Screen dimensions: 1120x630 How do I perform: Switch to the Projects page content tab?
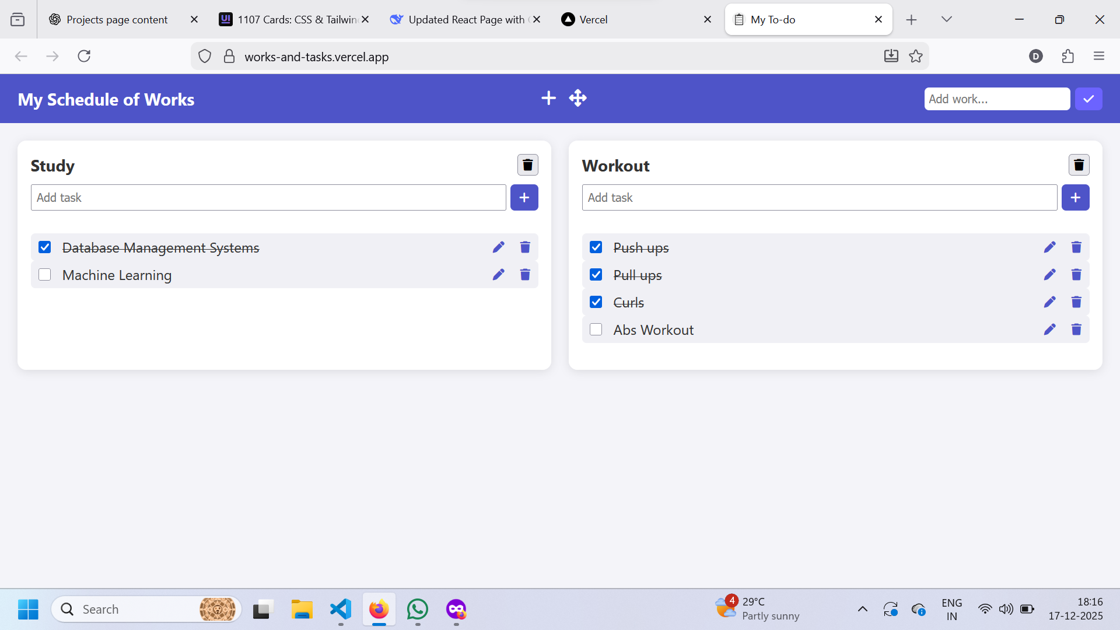pos(117,19)
